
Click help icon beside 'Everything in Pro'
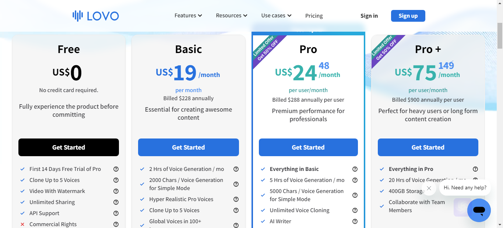475,169
